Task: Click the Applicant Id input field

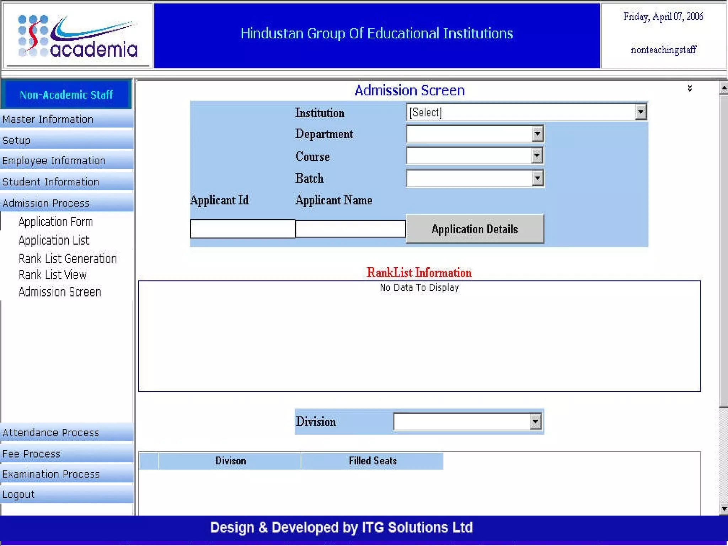Action: pos(242,229)
